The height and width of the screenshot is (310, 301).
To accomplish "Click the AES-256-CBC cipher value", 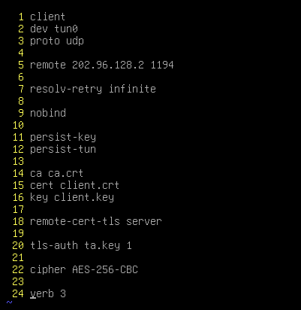I will 105,269.
